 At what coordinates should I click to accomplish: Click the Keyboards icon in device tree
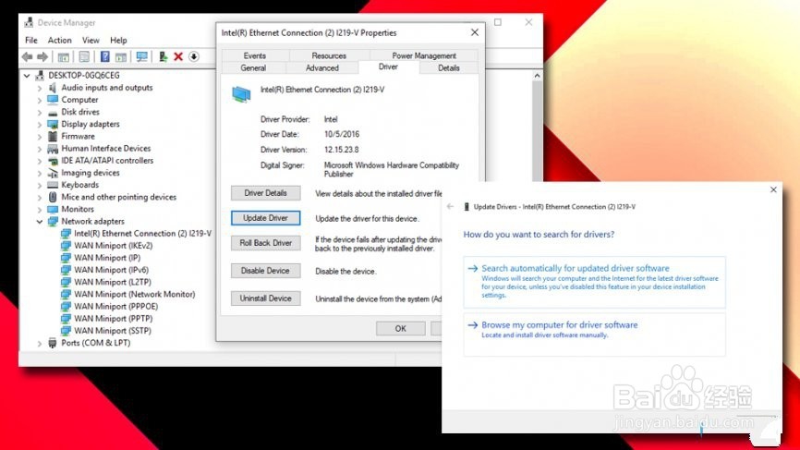point(53,185)
